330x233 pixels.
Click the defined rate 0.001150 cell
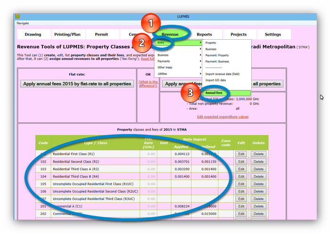coord(208,162)
